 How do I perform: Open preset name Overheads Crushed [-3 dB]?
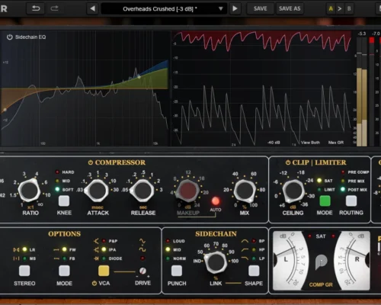pyautogui.click(x=160, y=9)
